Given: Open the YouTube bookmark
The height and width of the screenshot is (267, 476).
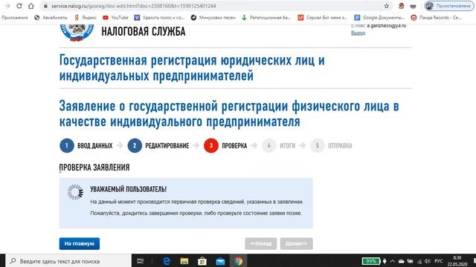Looking at the screenshot, I should (116, 18).
